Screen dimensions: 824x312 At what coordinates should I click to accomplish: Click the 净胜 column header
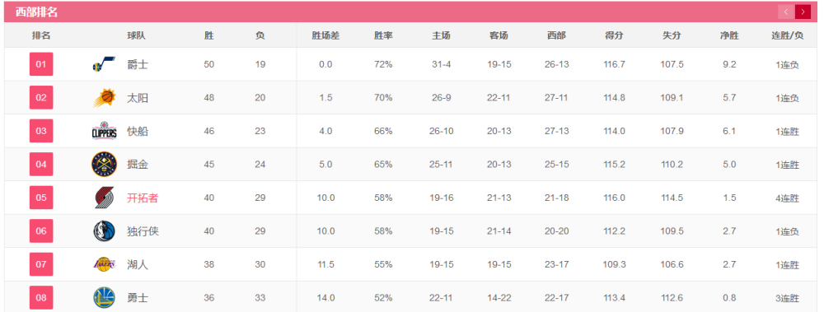(x=729, y=35)
